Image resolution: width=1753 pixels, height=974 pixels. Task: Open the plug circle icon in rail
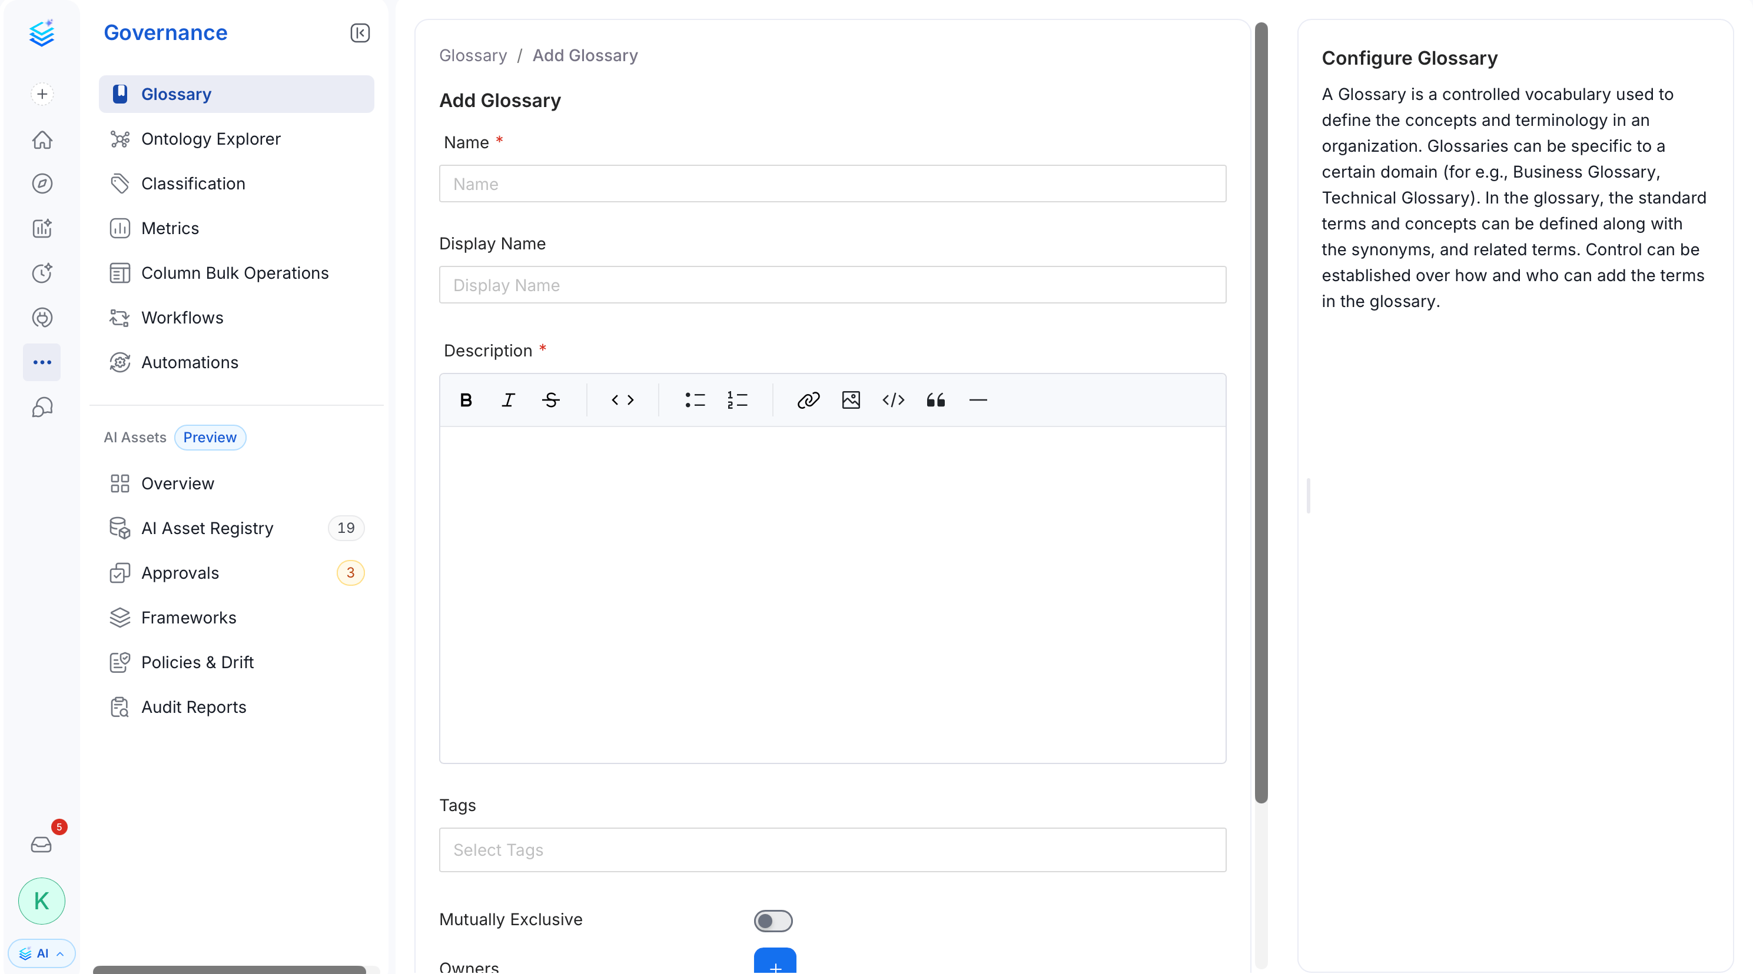pyautogui.click(x=42, y=318)
